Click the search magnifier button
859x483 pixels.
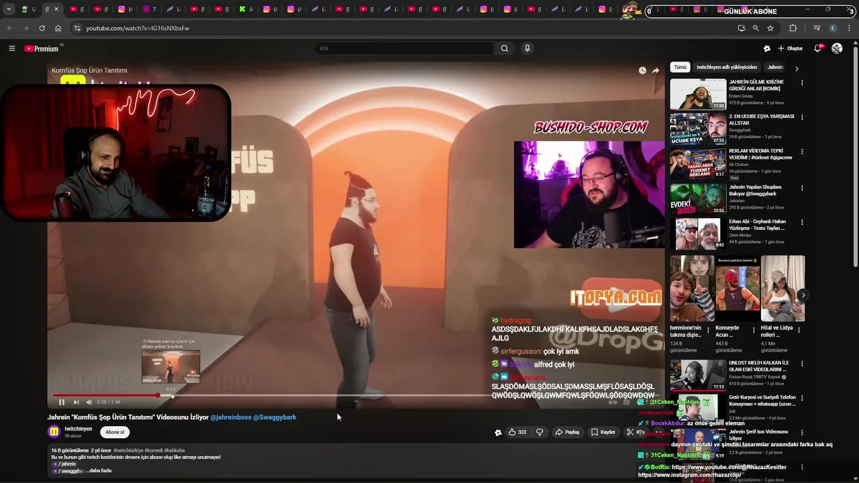[x=505, y=48]
